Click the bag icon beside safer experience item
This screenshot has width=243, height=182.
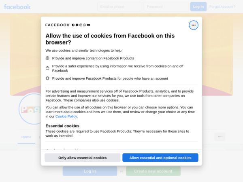coord(47,68)
